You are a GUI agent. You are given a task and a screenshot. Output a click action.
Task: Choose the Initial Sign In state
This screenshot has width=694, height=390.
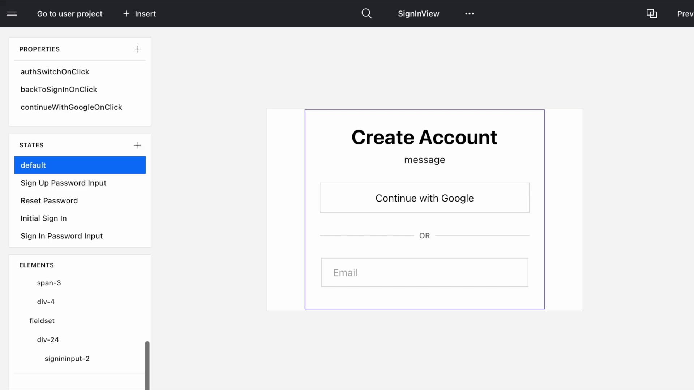click(44, 218)
